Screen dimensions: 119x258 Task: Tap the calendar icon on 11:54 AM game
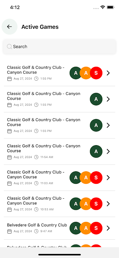[10, 157]
